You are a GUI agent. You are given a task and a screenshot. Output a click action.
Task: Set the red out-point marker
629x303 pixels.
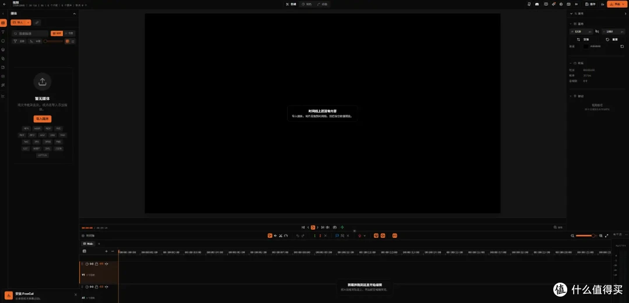pos(320,235)
